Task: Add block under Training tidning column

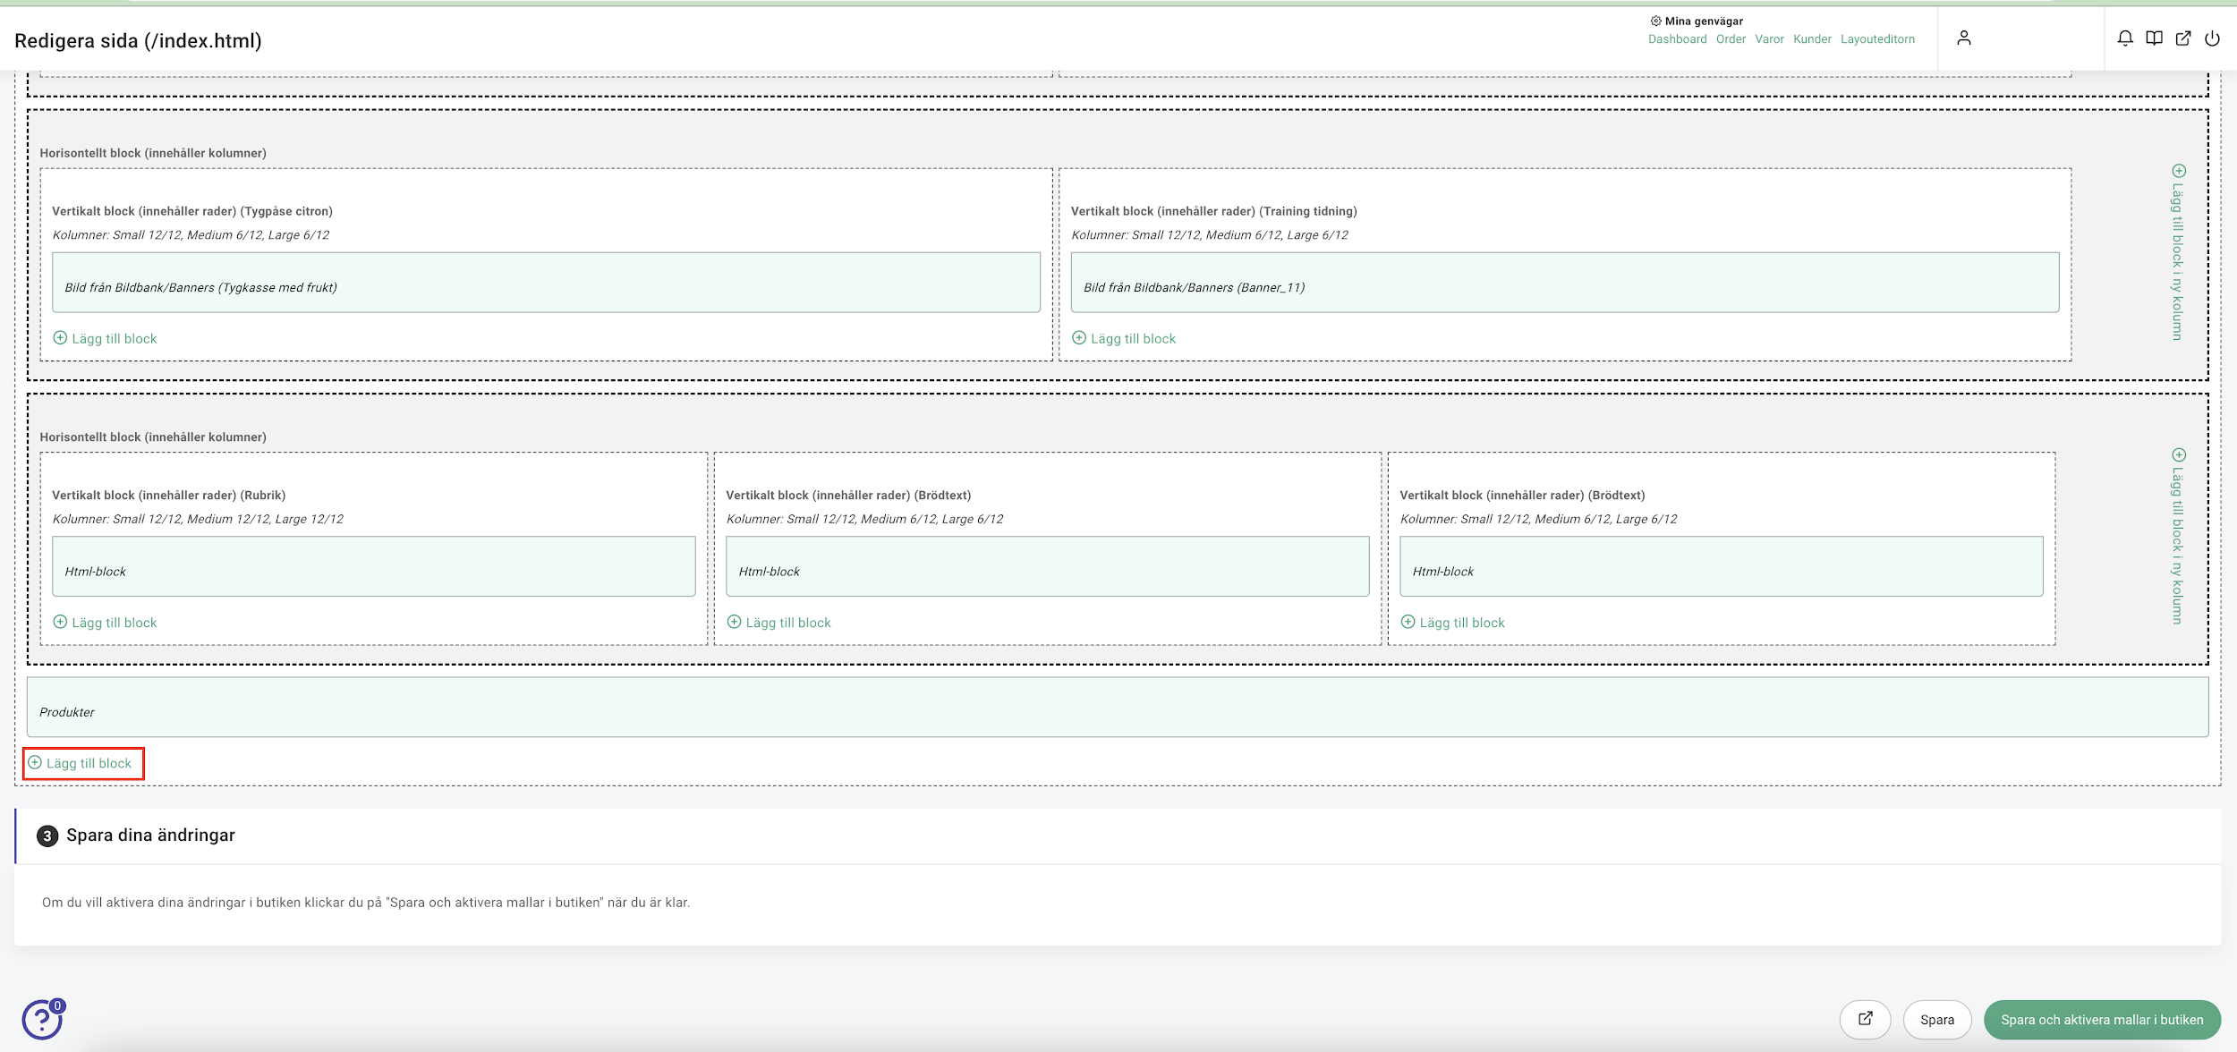Action: point(1124,338)
